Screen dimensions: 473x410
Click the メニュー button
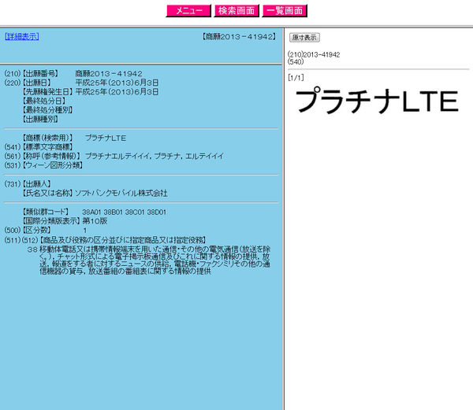(x=188, y=11)
